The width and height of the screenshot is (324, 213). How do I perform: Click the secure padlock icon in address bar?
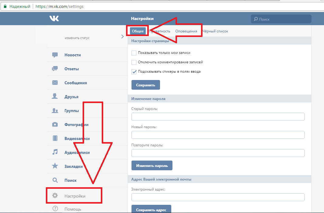5,6
